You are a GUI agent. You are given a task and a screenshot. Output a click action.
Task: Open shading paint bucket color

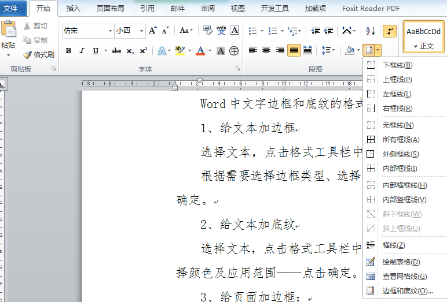pos(350,51)
